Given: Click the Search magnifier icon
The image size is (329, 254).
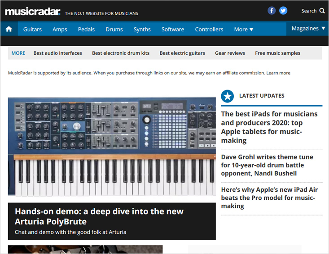Looking at the screenshot, I should [322, 11].
